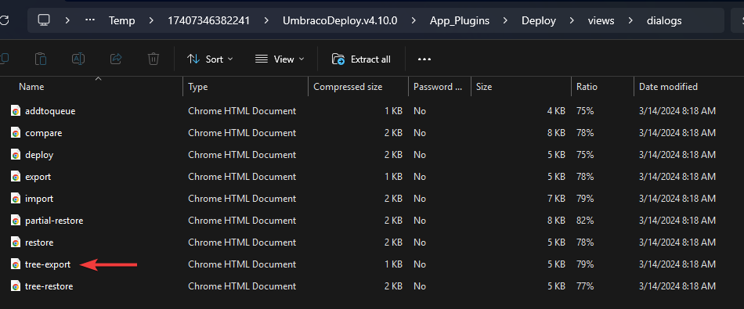
Task: Click Chrome icon of export file
Action: (x=16, y=177)
